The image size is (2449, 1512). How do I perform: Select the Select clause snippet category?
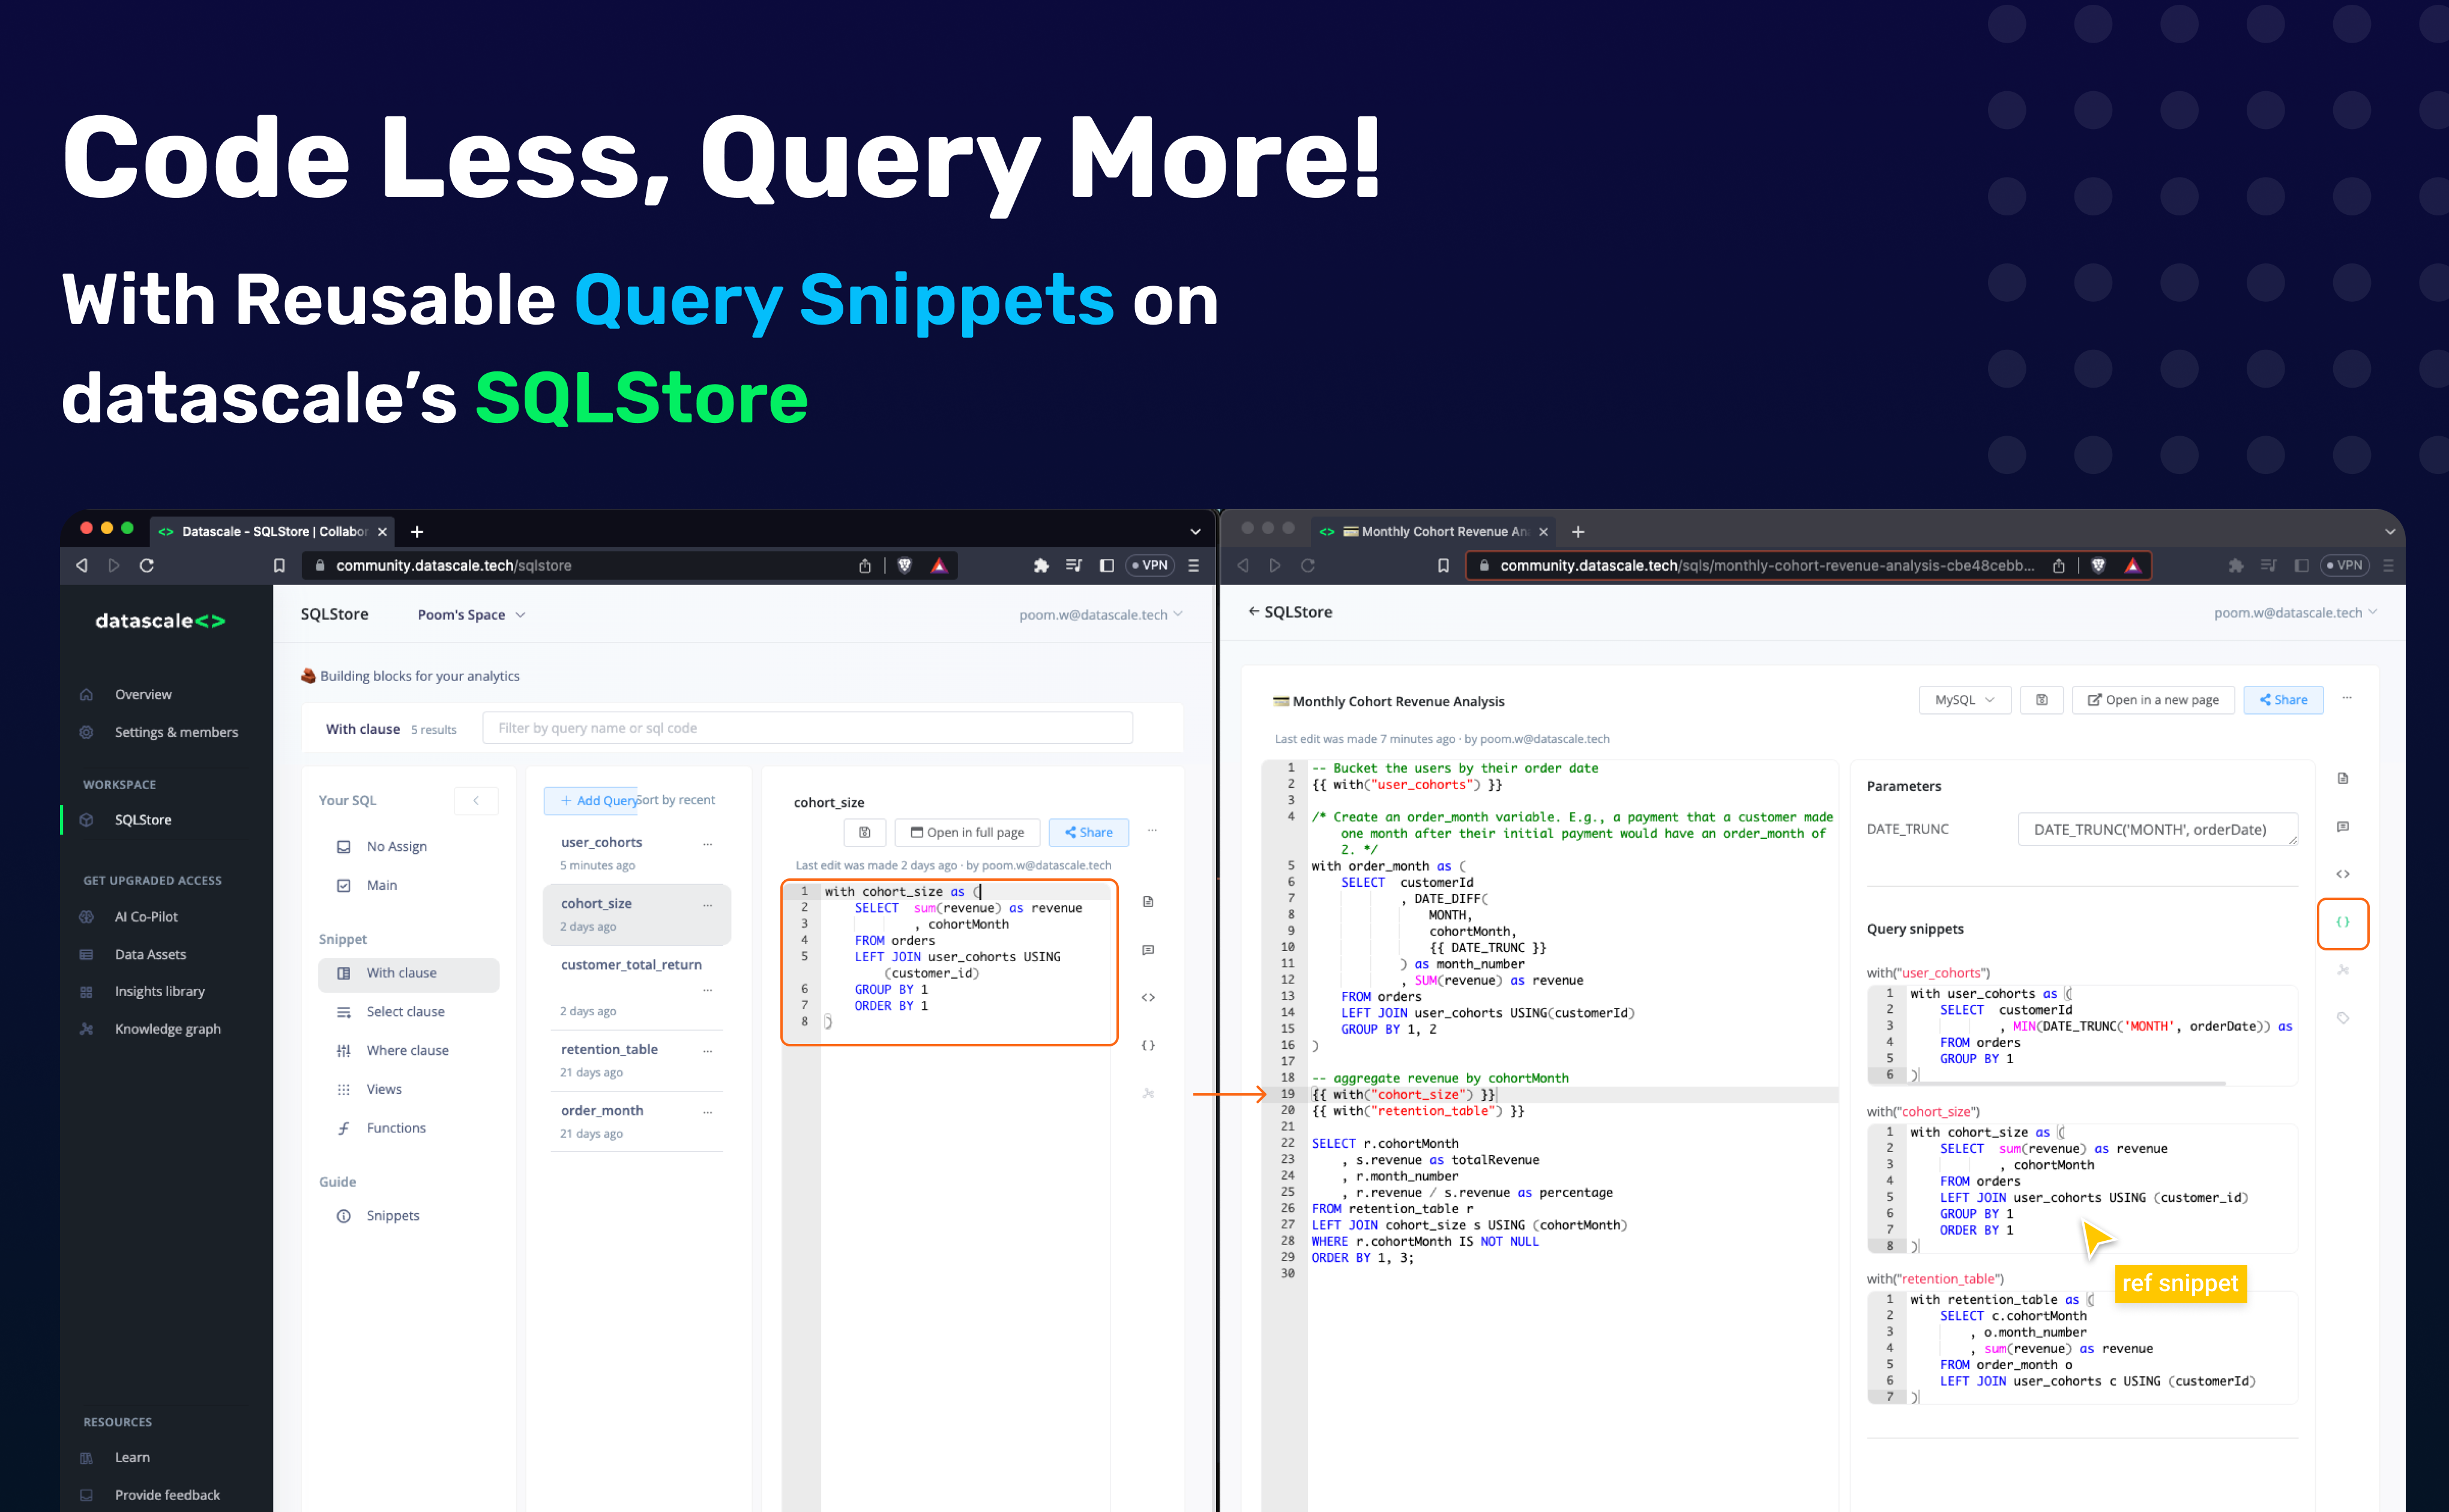(405, 1012)
